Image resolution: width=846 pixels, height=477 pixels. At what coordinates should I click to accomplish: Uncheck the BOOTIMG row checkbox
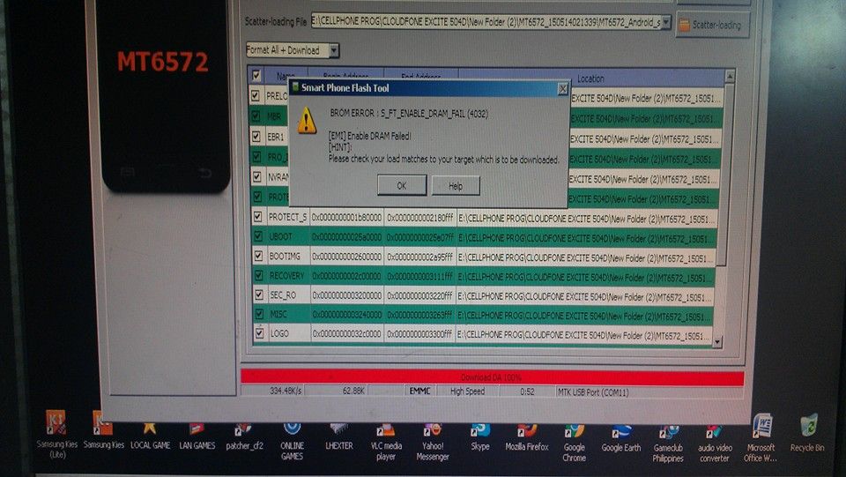pyautogui.click(x=258, y=256)
